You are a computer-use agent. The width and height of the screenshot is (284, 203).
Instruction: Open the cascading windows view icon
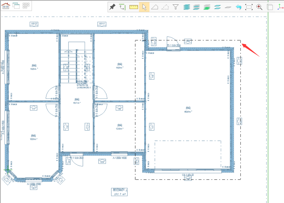tap(16, 6)
